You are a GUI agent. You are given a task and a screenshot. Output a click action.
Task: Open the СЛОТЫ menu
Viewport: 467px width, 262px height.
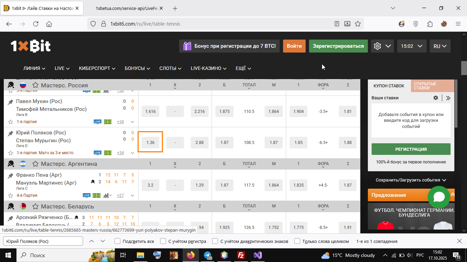click(x=170, y=68)
